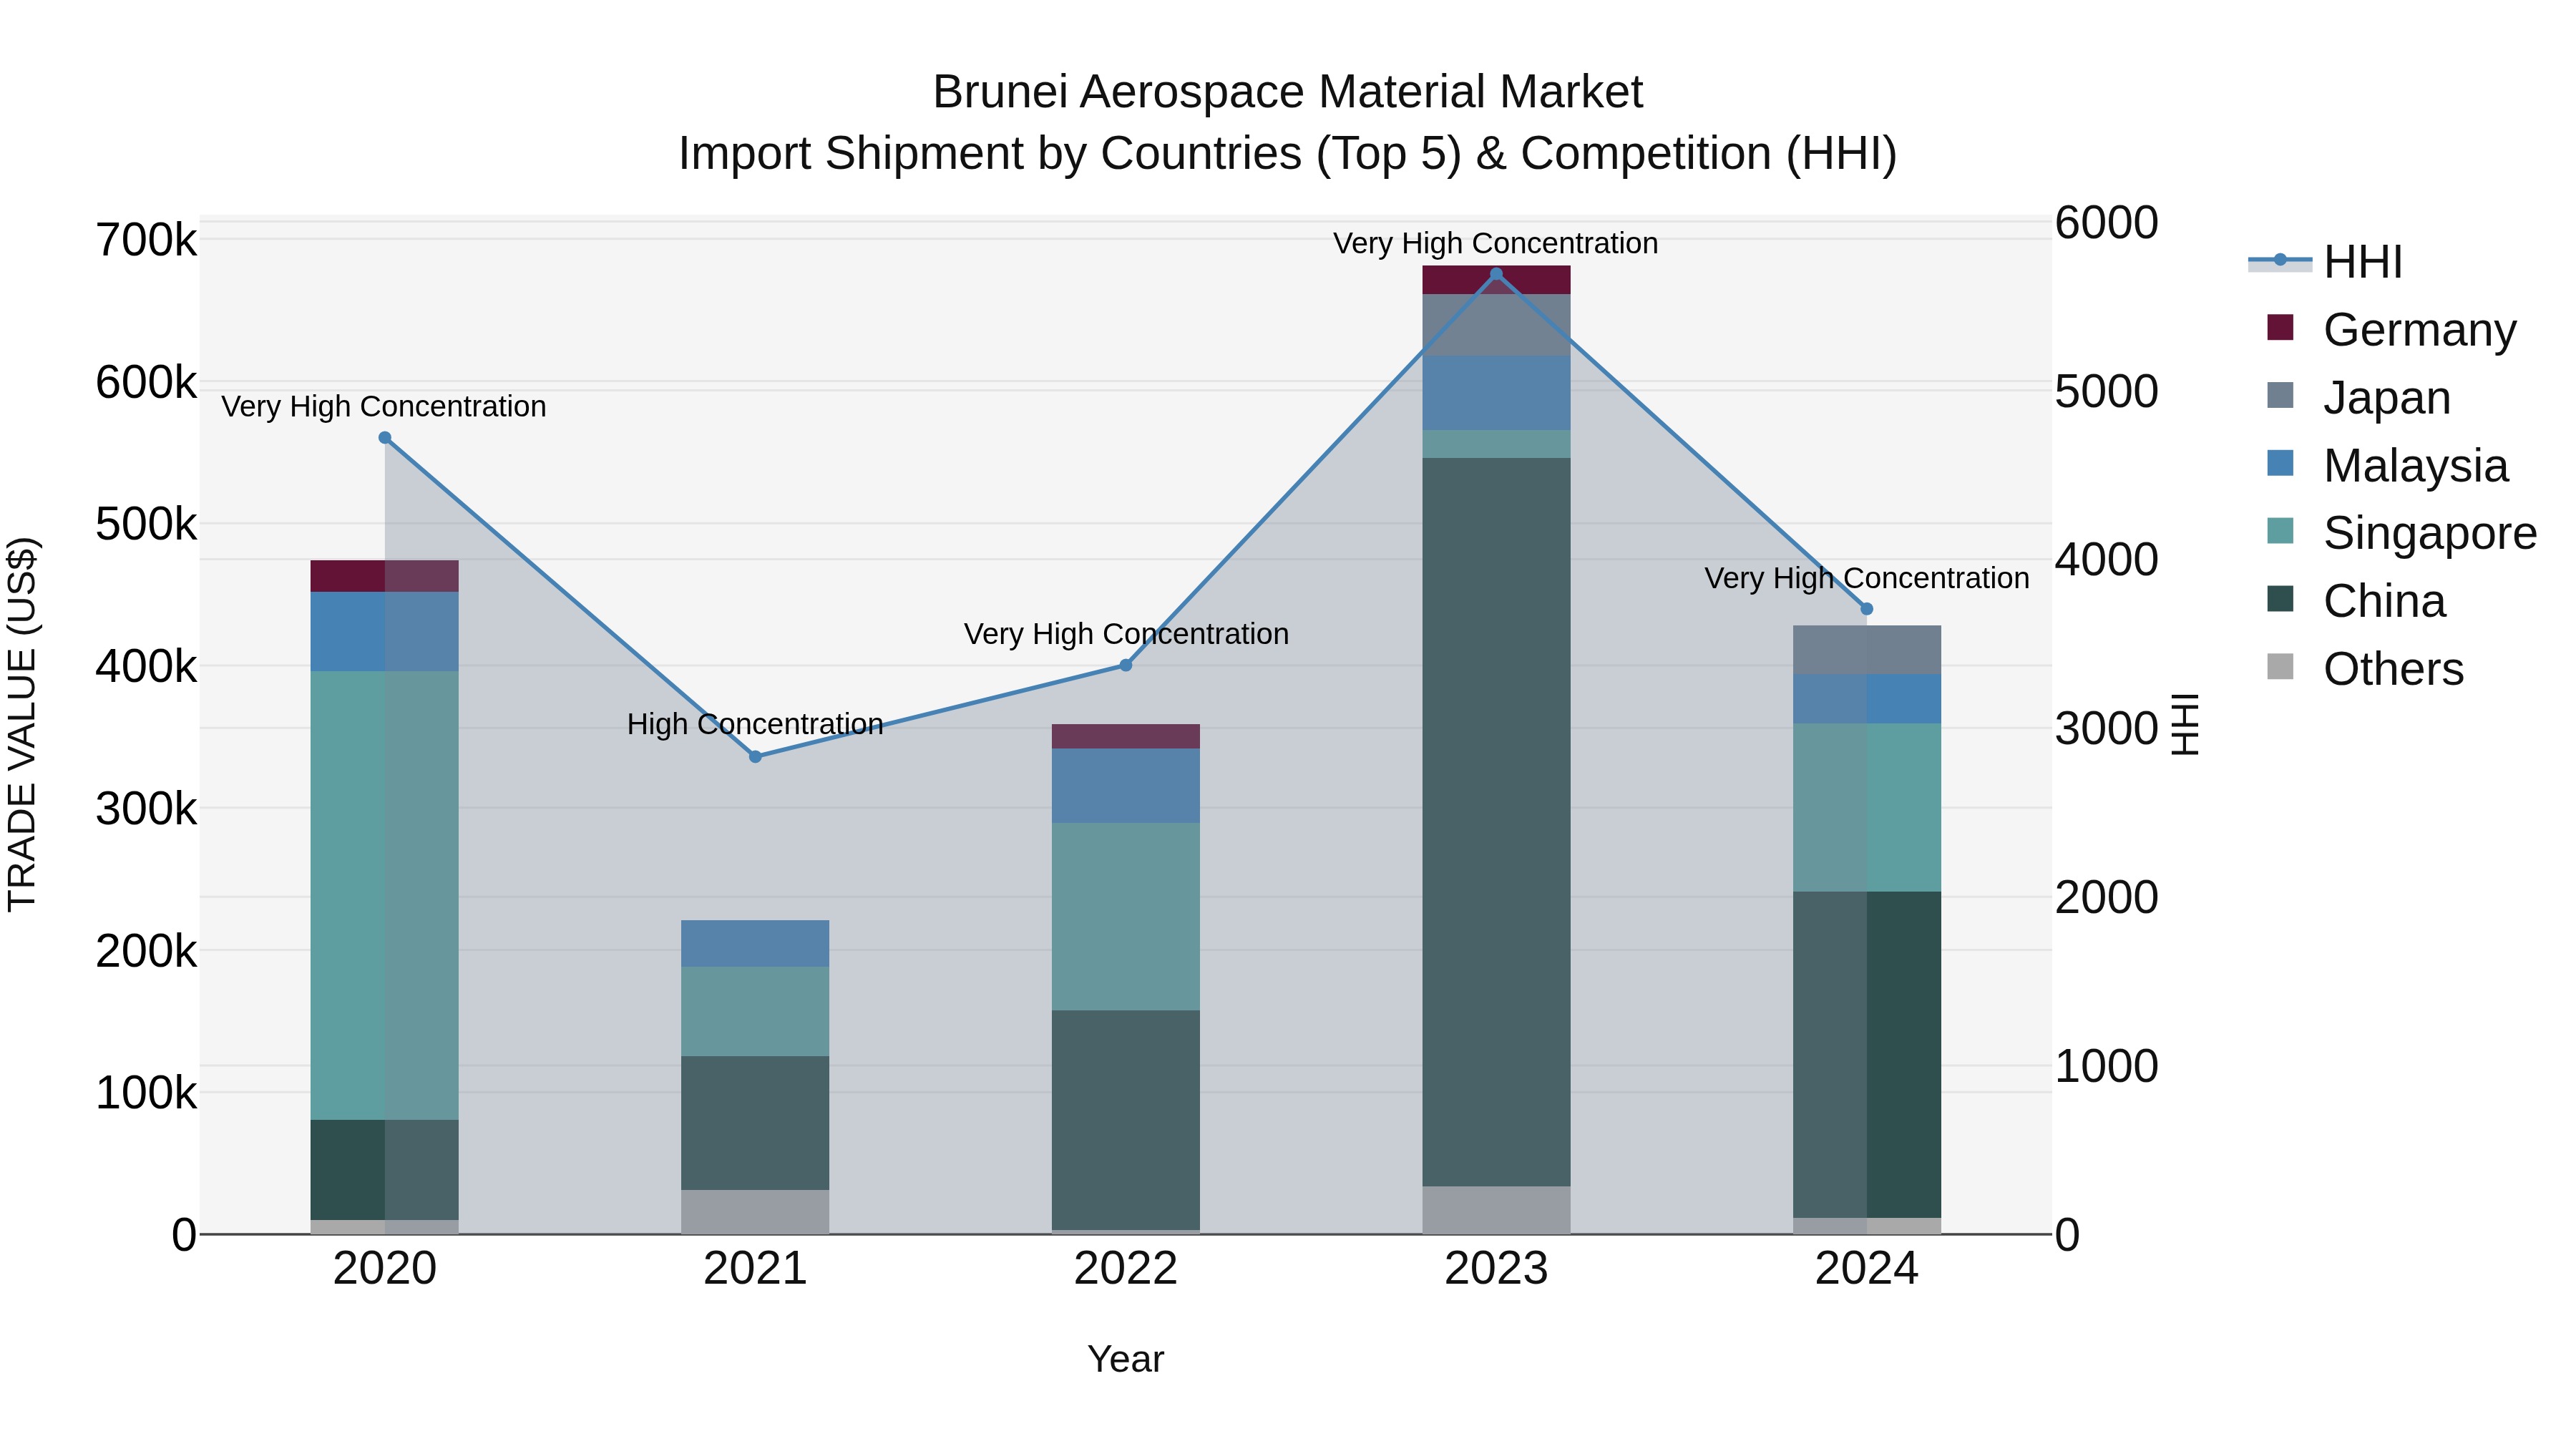Image resolution: width=2576 pixels, height=1449 pixels.
Task: Click the China dark green legend swatch
Action: 2280,598
